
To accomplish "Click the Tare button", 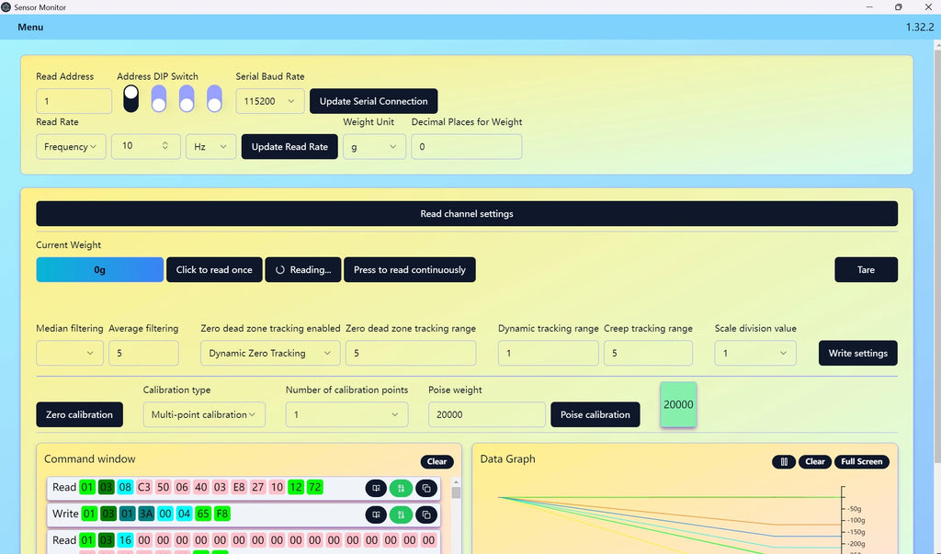I will pos(866,269).
